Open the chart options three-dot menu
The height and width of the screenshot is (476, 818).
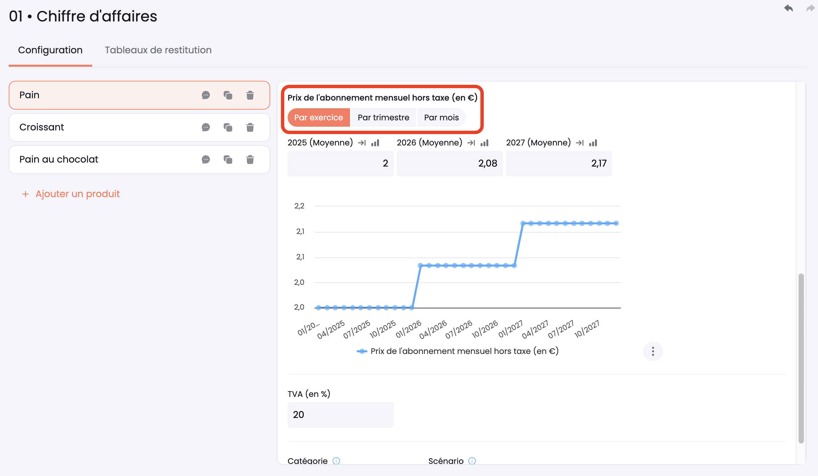tap(653, 351)
